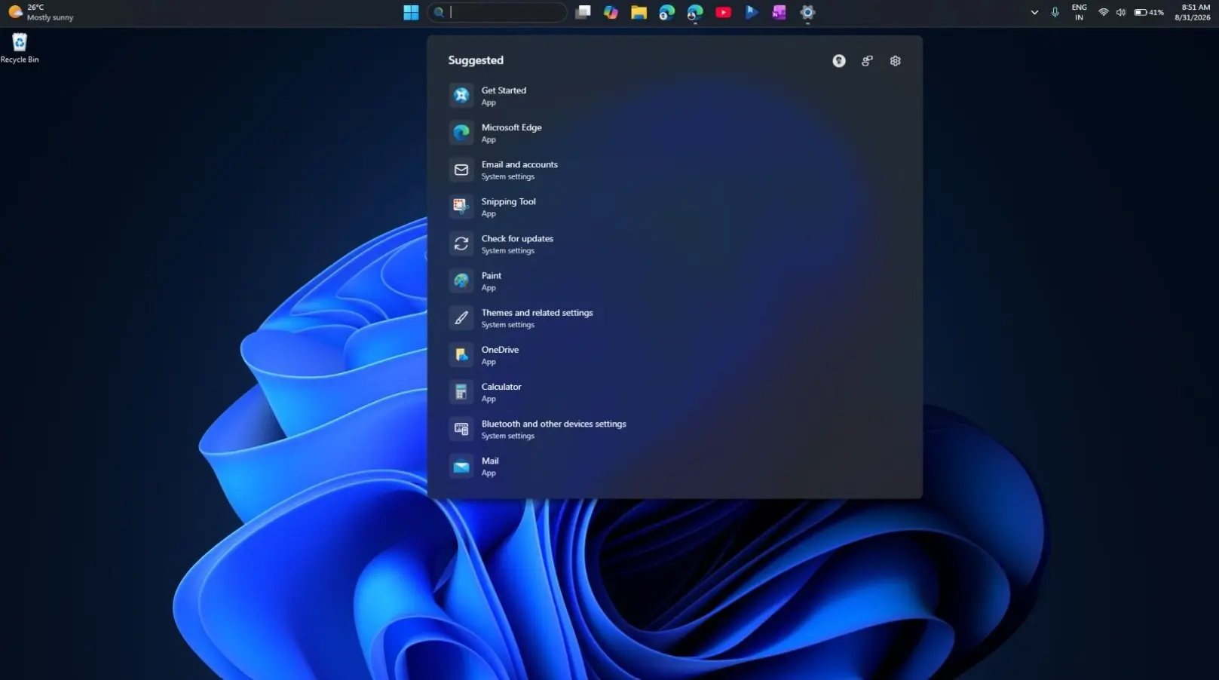Click the Windows Start button
This screenshot has height=680, width=1219.
click(411, 12)
